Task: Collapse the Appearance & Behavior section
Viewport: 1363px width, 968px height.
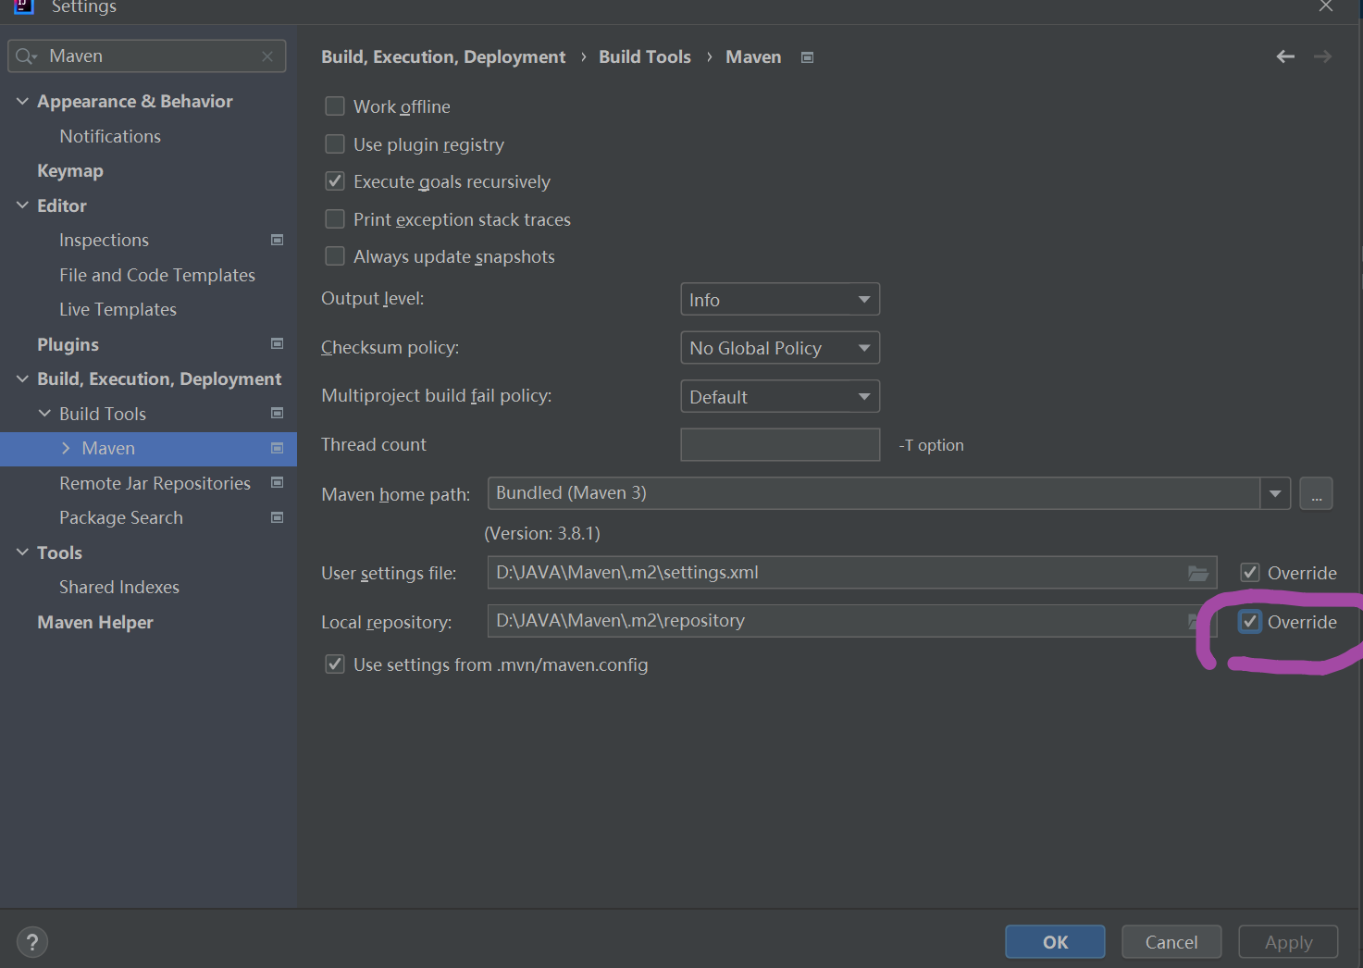Action: coord(22,101)
